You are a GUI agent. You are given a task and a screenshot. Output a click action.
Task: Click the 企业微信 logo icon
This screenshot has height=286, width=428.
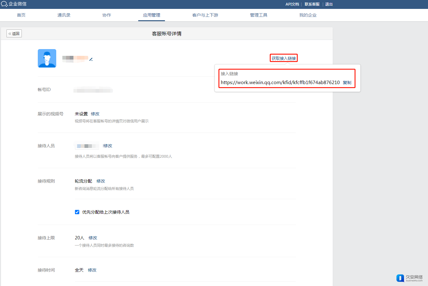[4, 4]
